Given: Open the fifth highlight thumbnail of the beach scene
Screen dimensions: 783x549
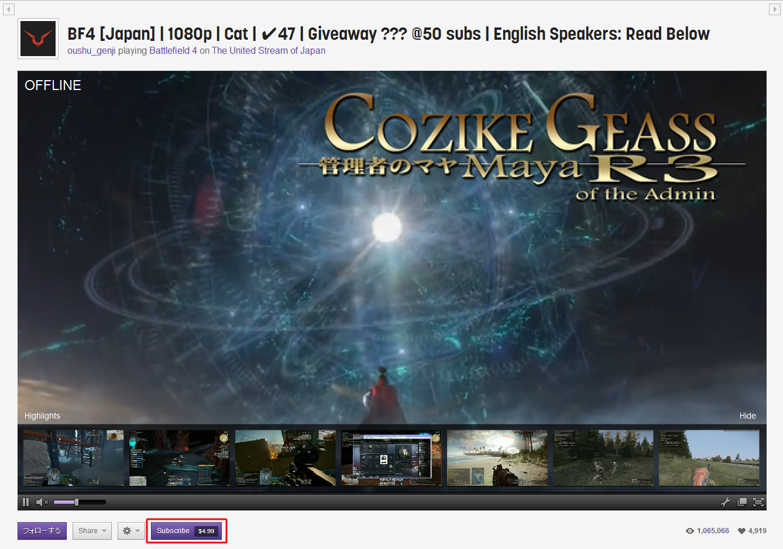Looking at the screenshot, I should click(497, 458).
